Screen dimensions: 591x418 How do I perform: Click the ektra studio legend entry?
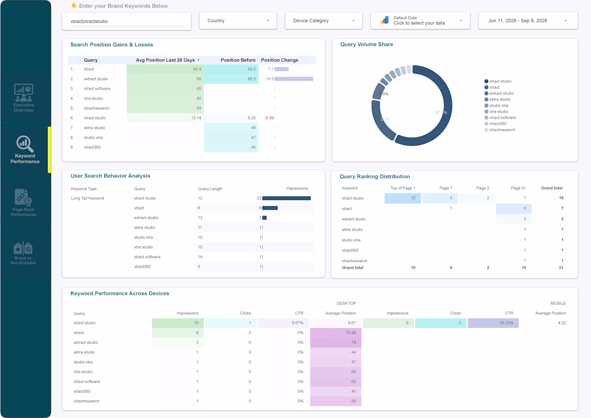click(500, 99)
